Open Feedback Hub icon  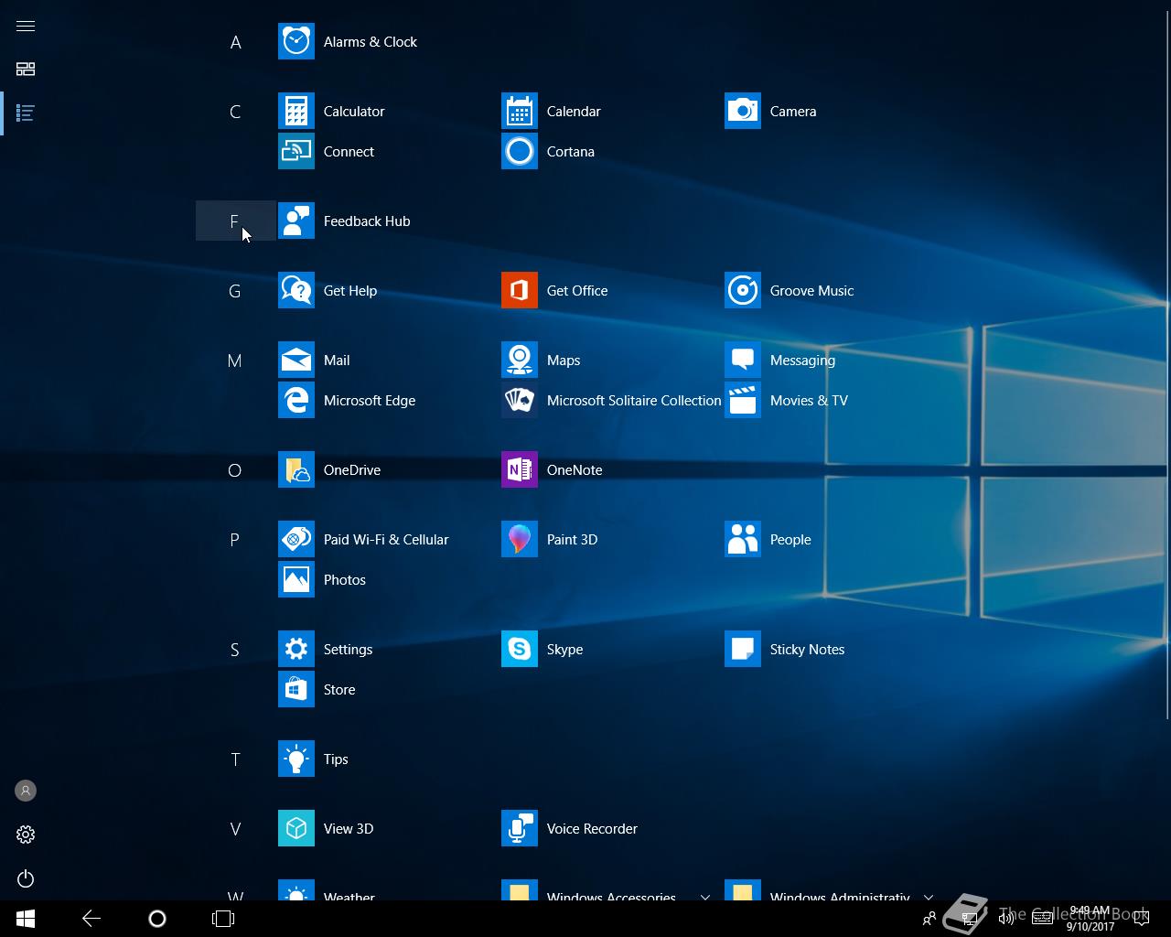point(296,221)
